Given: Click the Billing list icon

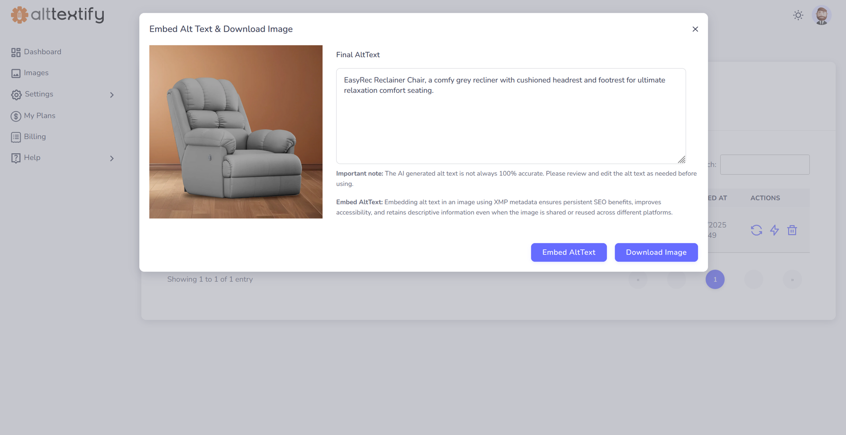Looking at the screenshot, I should 16,137.
